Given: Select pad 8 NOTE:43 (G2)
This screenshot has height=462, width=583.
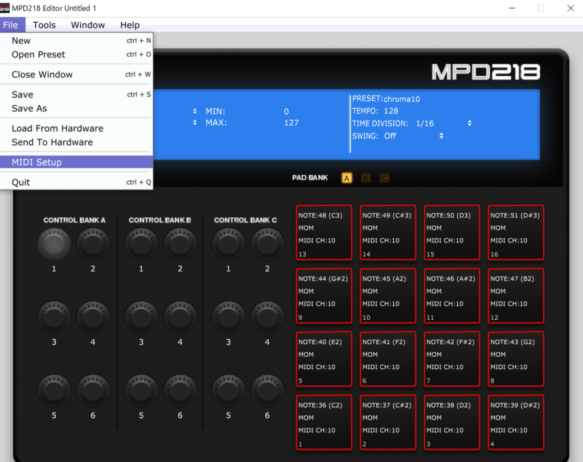Looking at the screenshot, I should (516, 359).
